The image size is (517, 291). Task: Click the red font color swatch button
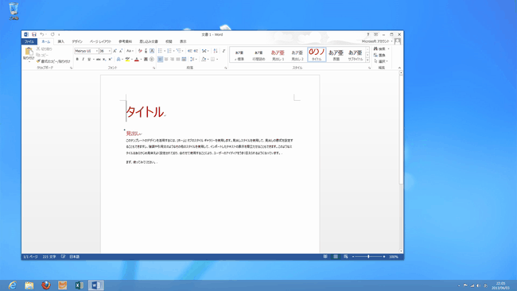[137, 60]
